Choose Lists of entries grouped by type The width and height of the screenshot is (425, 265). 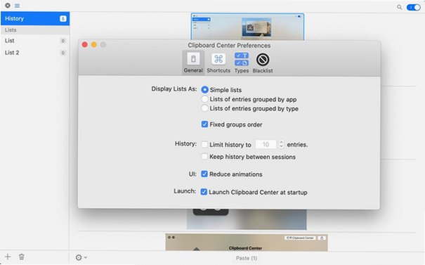(x=205, y=108)
